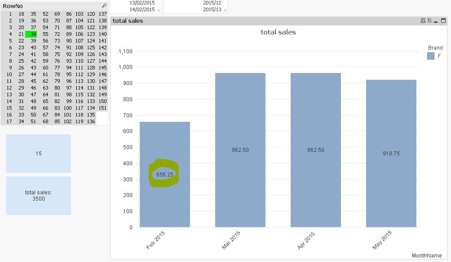Send chart data to Excel via XL icon
This screenshot has height=262, width=451.
point(429,20)
